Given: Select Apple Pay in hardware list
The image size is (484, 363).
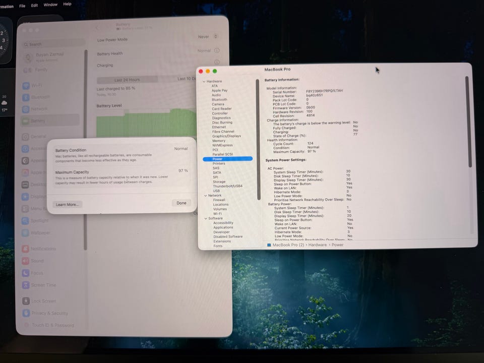Looking at the screenshot, I should (219, 90).
